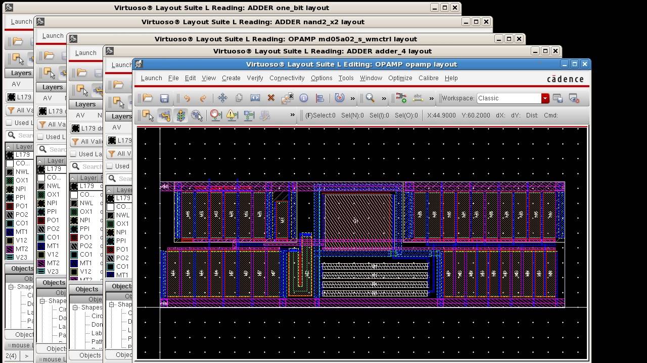The image size is (647, 363).
Task: Click selection arrow icon in nand2_x2 window
Action: pyautogui.click(x=49, y=73)
